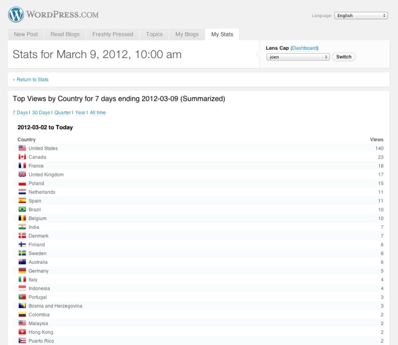Click the United States country name
Viewport: 398px width, 345px height.
[43, 148]
